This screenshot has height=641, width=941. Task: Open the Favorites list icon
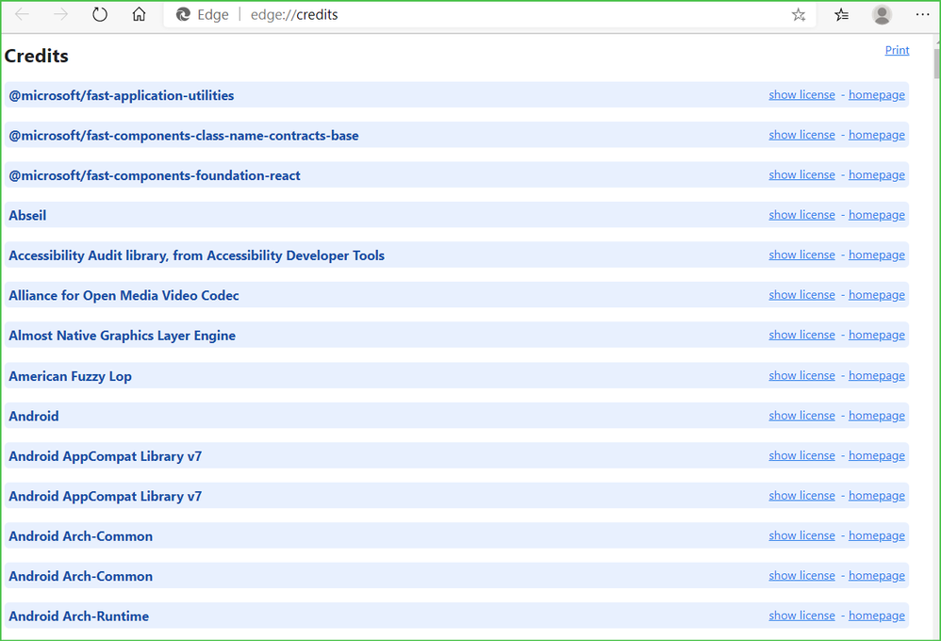coord(841,15)
